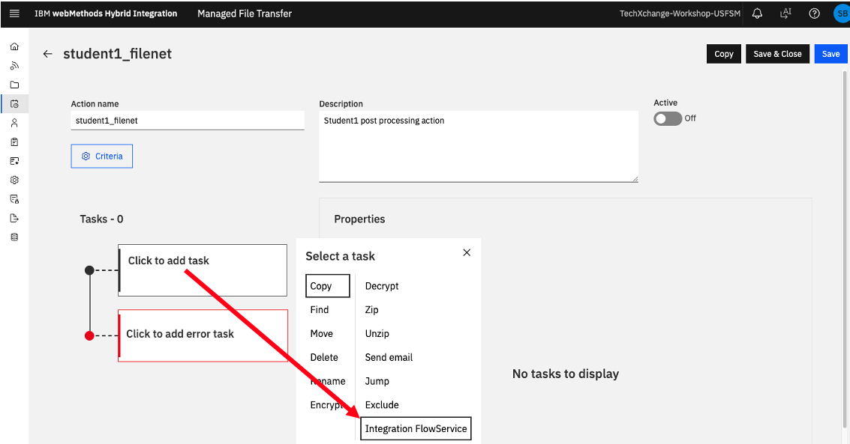Toggle the Active switch on
Image resolution: width=850 pixels, height=444 pixels.
click(667, 118)
